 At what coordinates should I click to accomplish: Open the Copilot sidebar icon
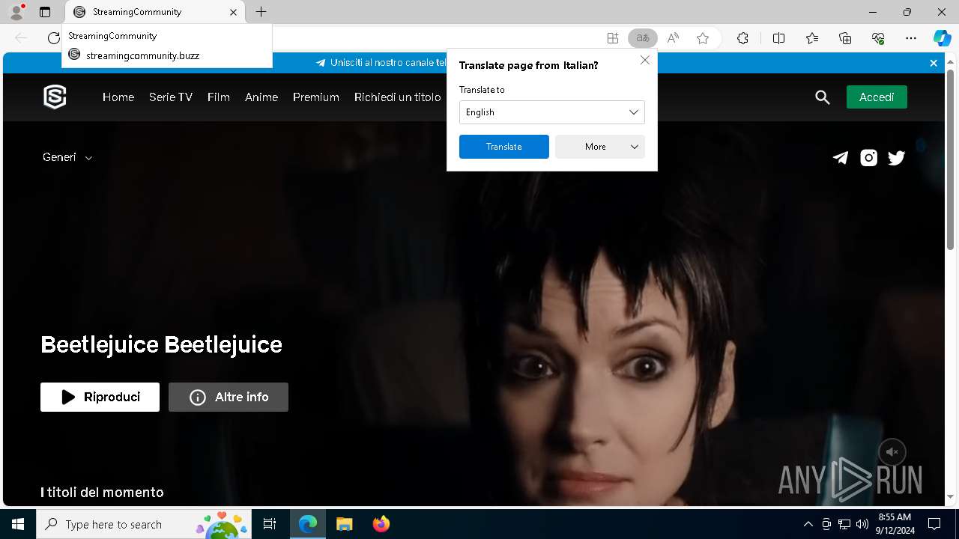(x=942, y=38)
